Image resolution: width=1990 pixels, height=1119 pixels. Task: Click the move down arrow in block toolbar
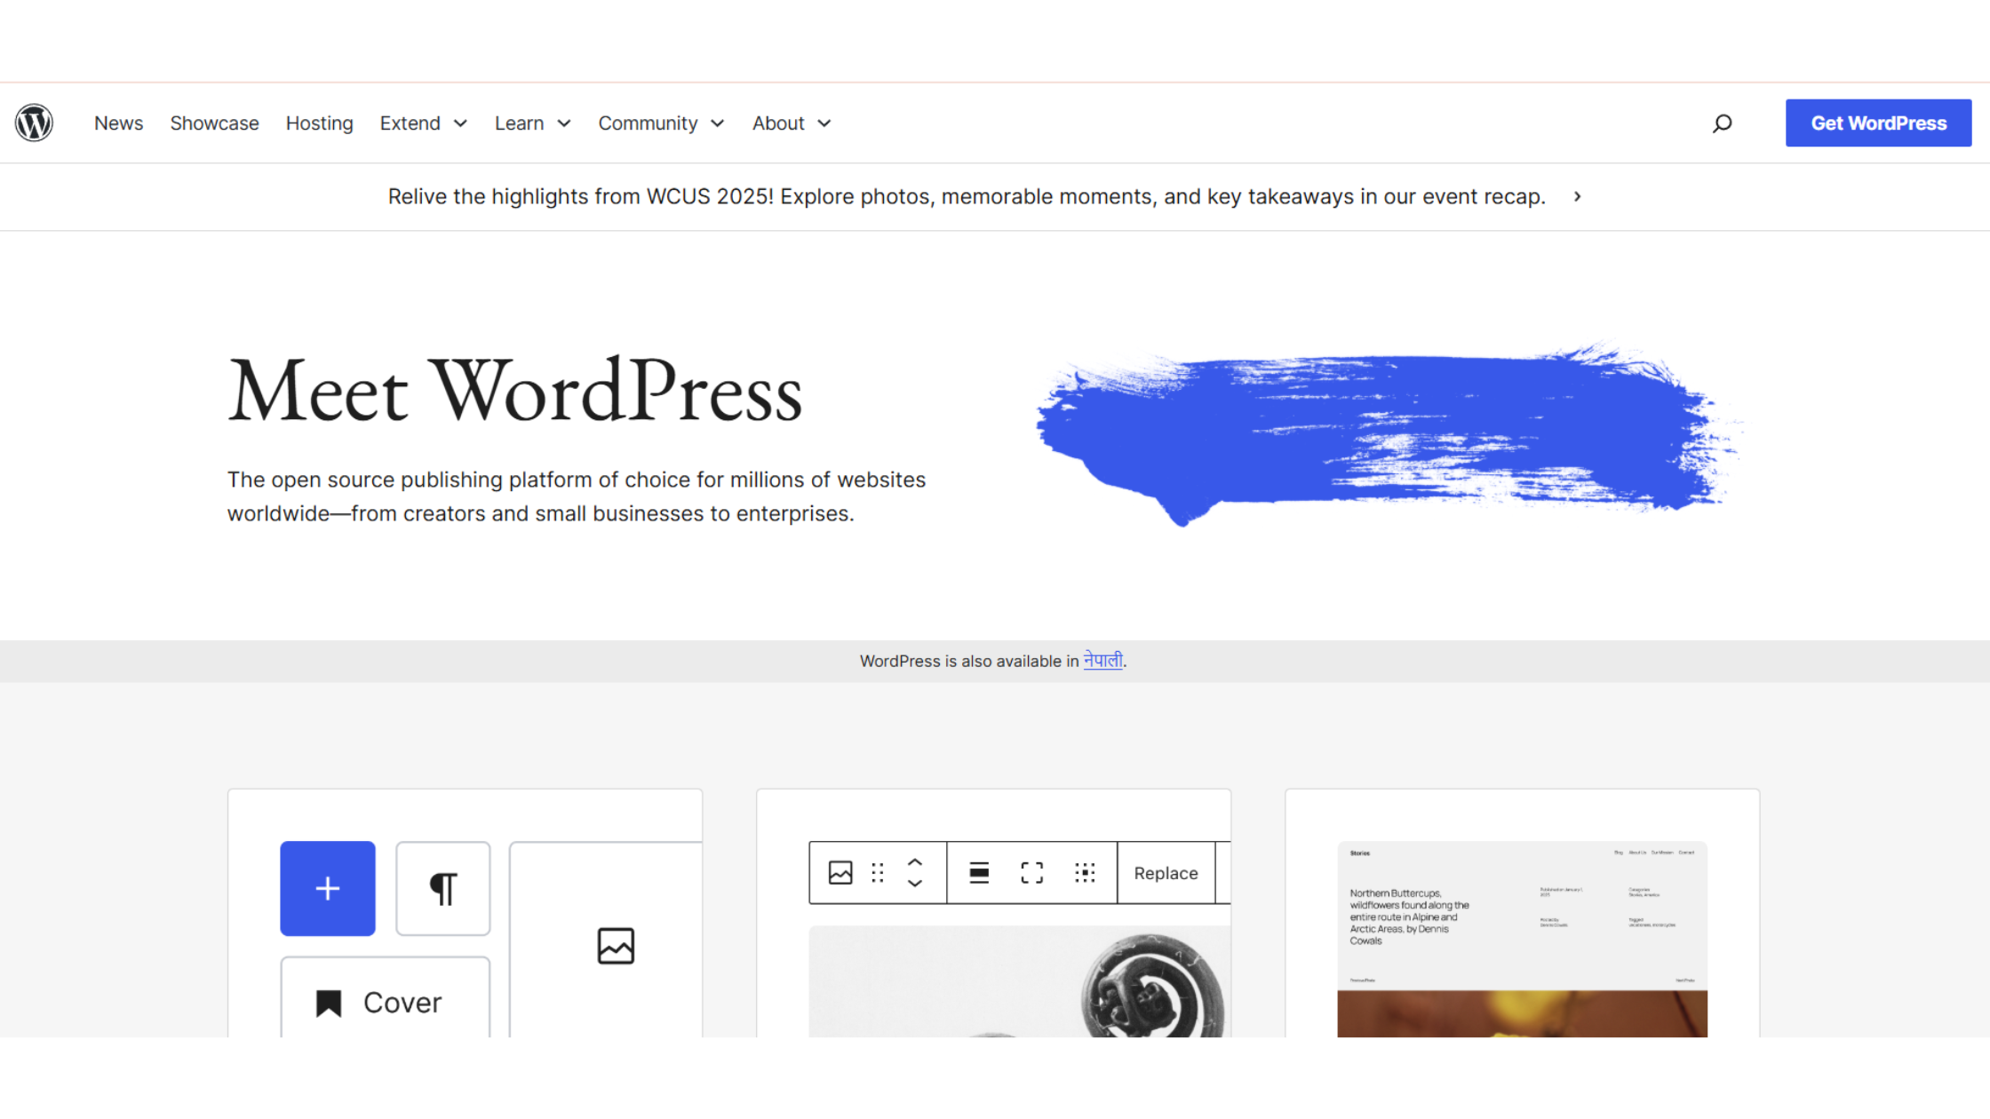[915, 884]
